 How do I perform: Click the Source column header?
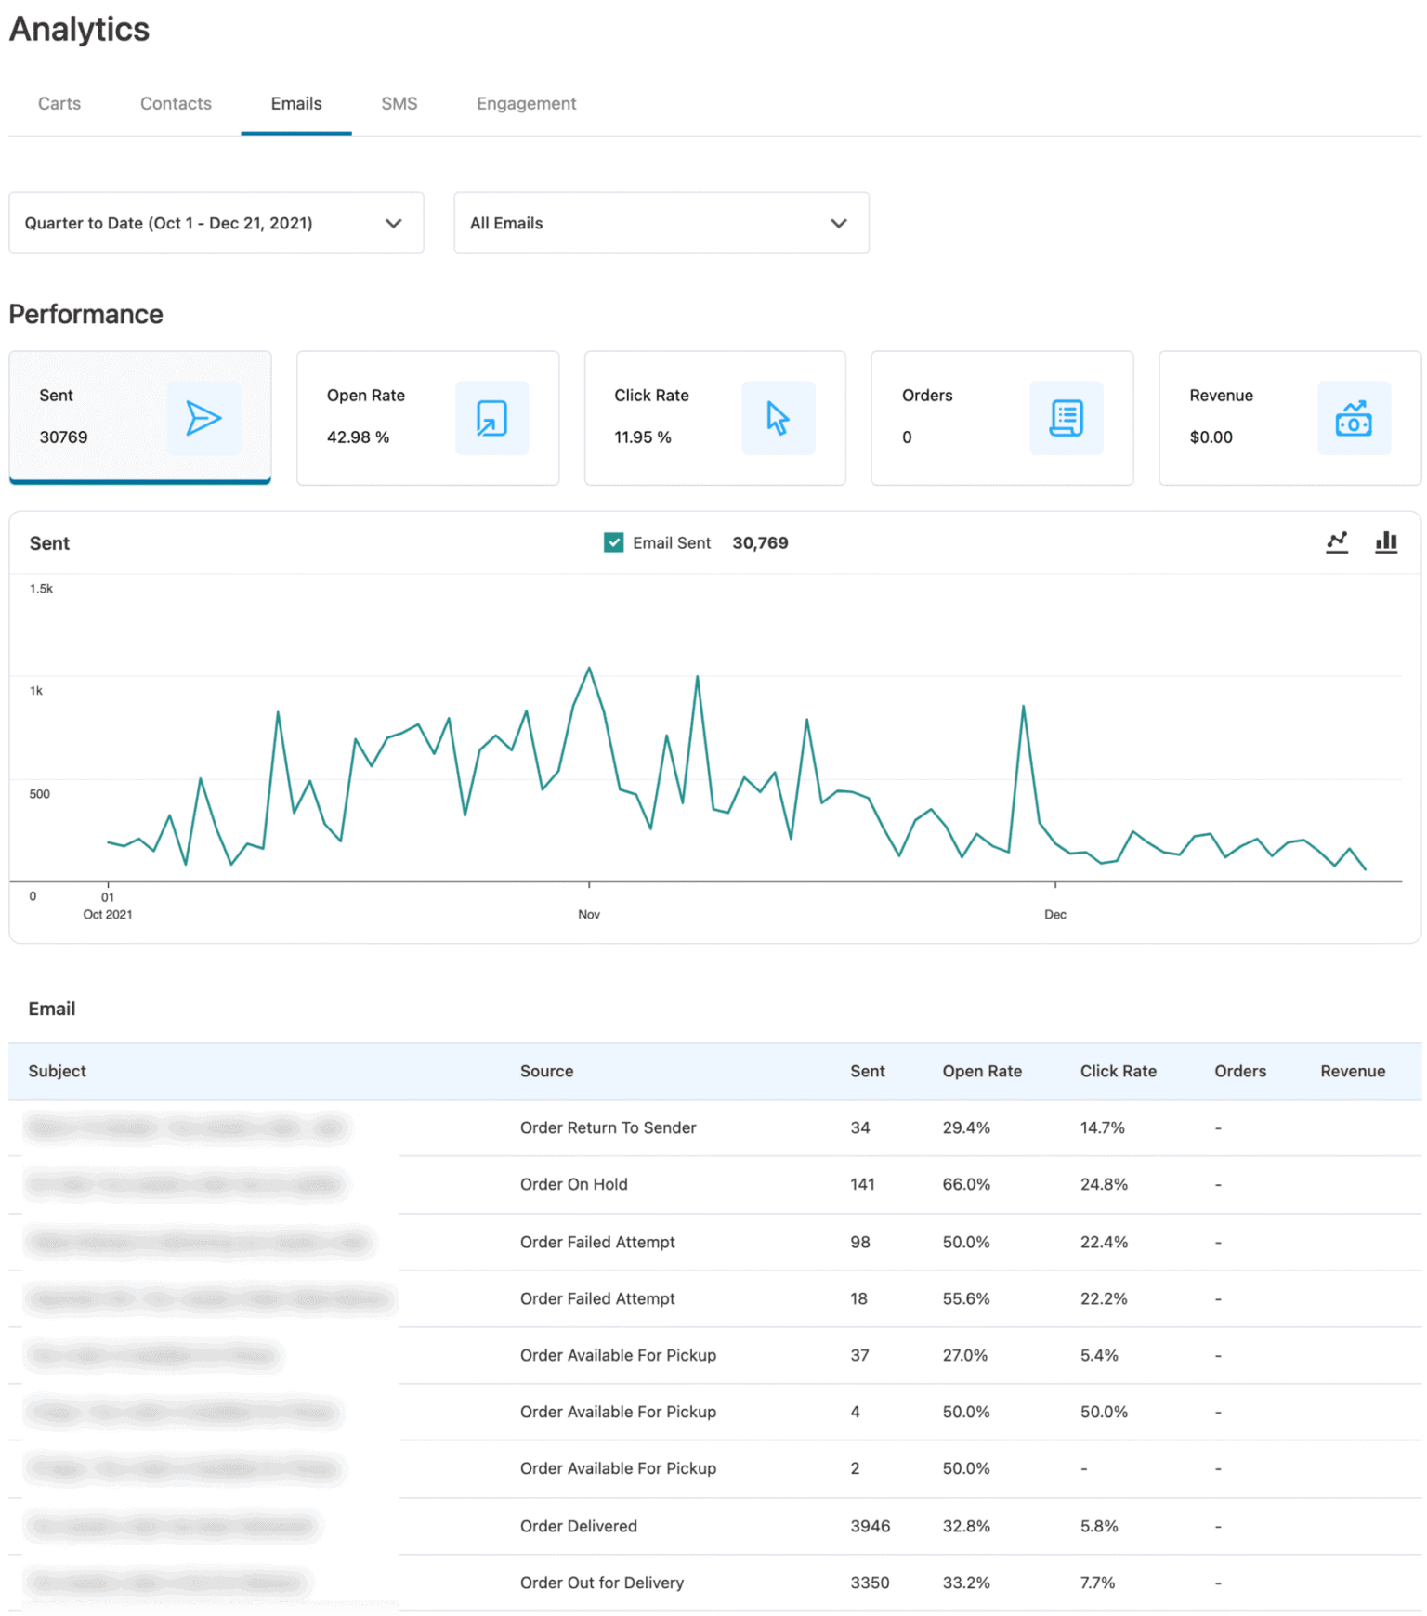pos(547,1071)
